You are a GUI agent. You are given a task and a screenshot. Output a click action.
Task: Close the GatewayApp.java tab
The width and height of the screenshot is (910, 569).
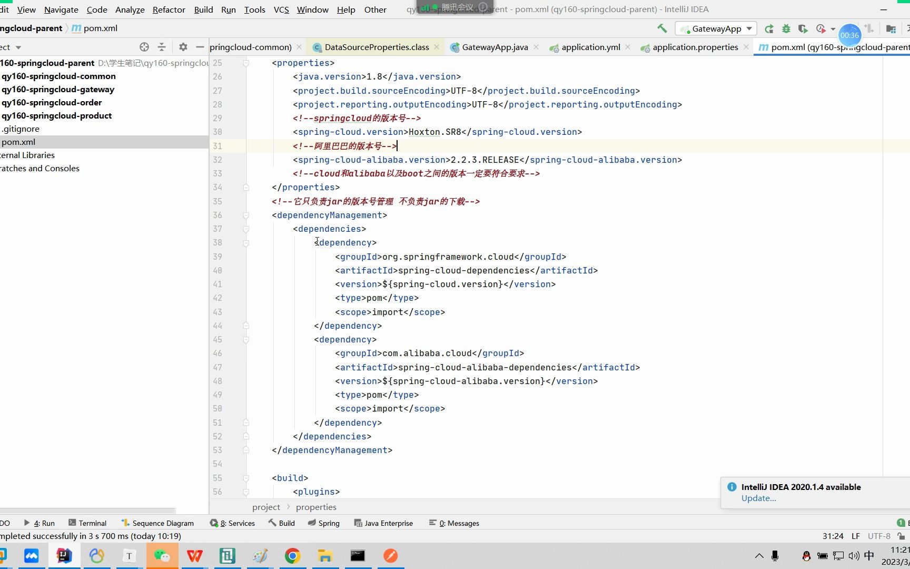tap(536, 47)
